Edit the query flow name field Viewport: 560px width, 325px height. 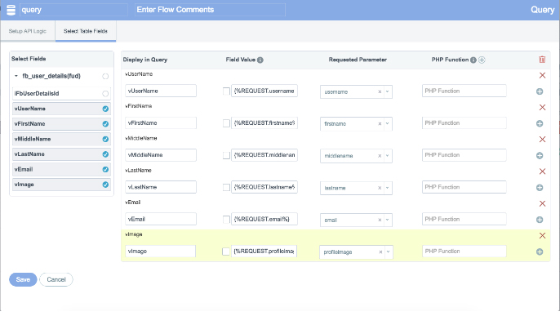[73, 10]
